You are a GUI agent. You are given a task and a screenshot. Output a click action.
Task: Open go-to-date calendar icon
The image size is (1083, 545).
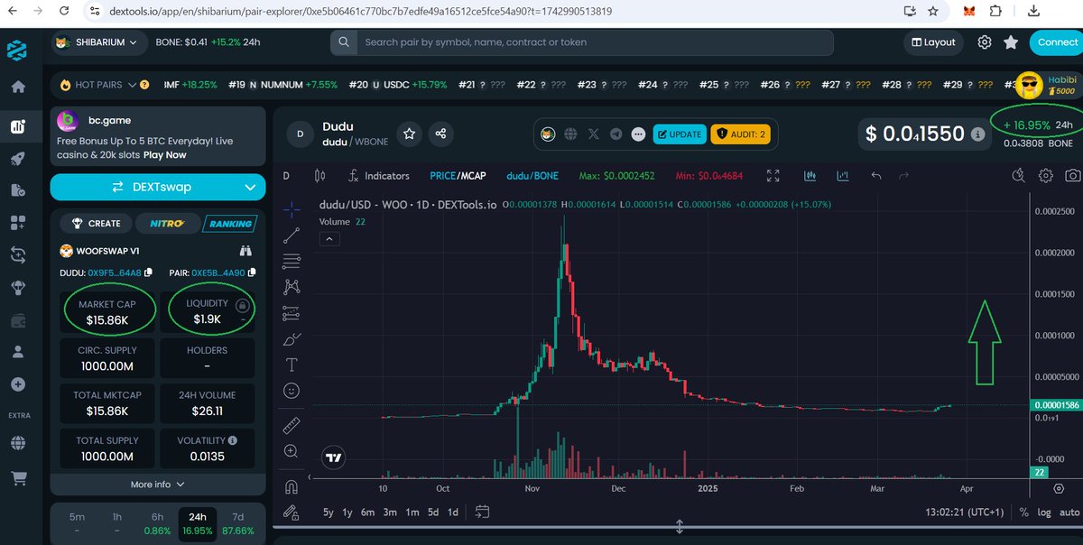482,513
